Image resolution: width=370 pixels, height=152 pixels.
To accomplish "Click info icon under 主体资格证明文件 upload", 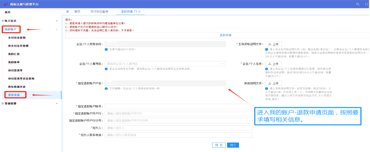I will click(x=266, y=49).
